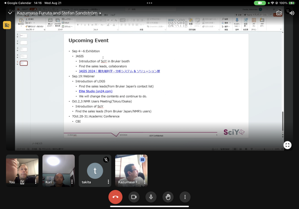299x209 pixels.
Task: Click the Sensitivity icon in the ribbon
Action: point(246,20)
